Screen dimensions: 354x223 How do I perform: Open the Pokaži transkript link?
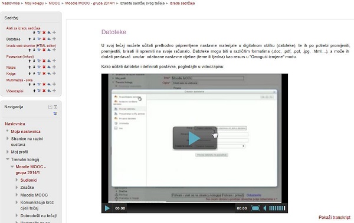335,217
